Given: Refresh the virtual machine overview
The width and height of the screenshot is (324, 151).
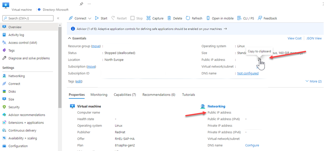Looking at the screenshot, I should pos(194,18).
